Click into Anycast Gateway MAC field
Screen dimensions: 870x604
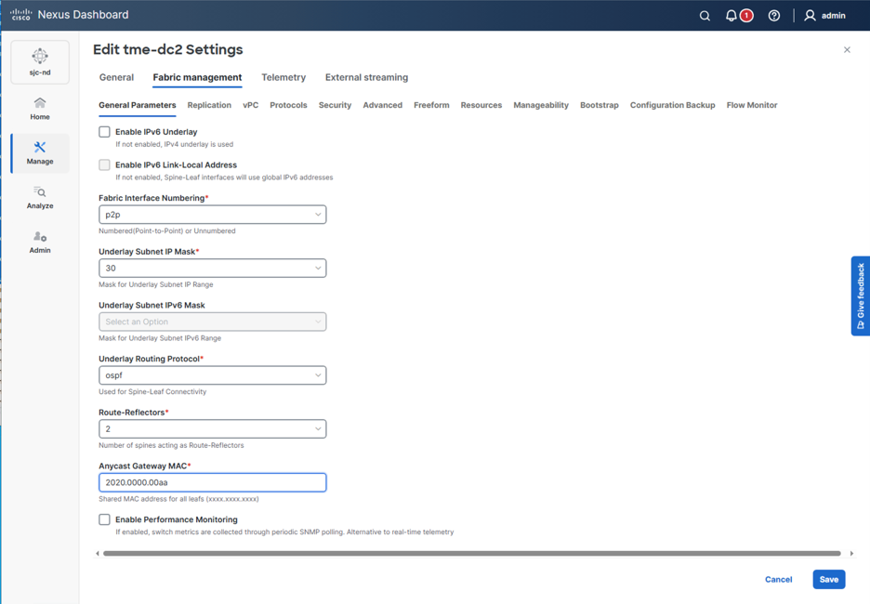(213, 482)
